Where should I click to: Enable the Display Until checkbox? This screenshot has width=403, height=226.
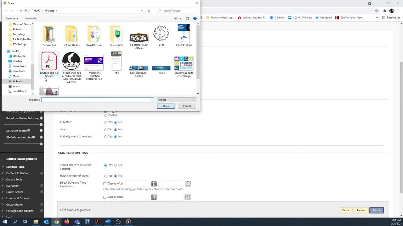click(x=105, y=197)
